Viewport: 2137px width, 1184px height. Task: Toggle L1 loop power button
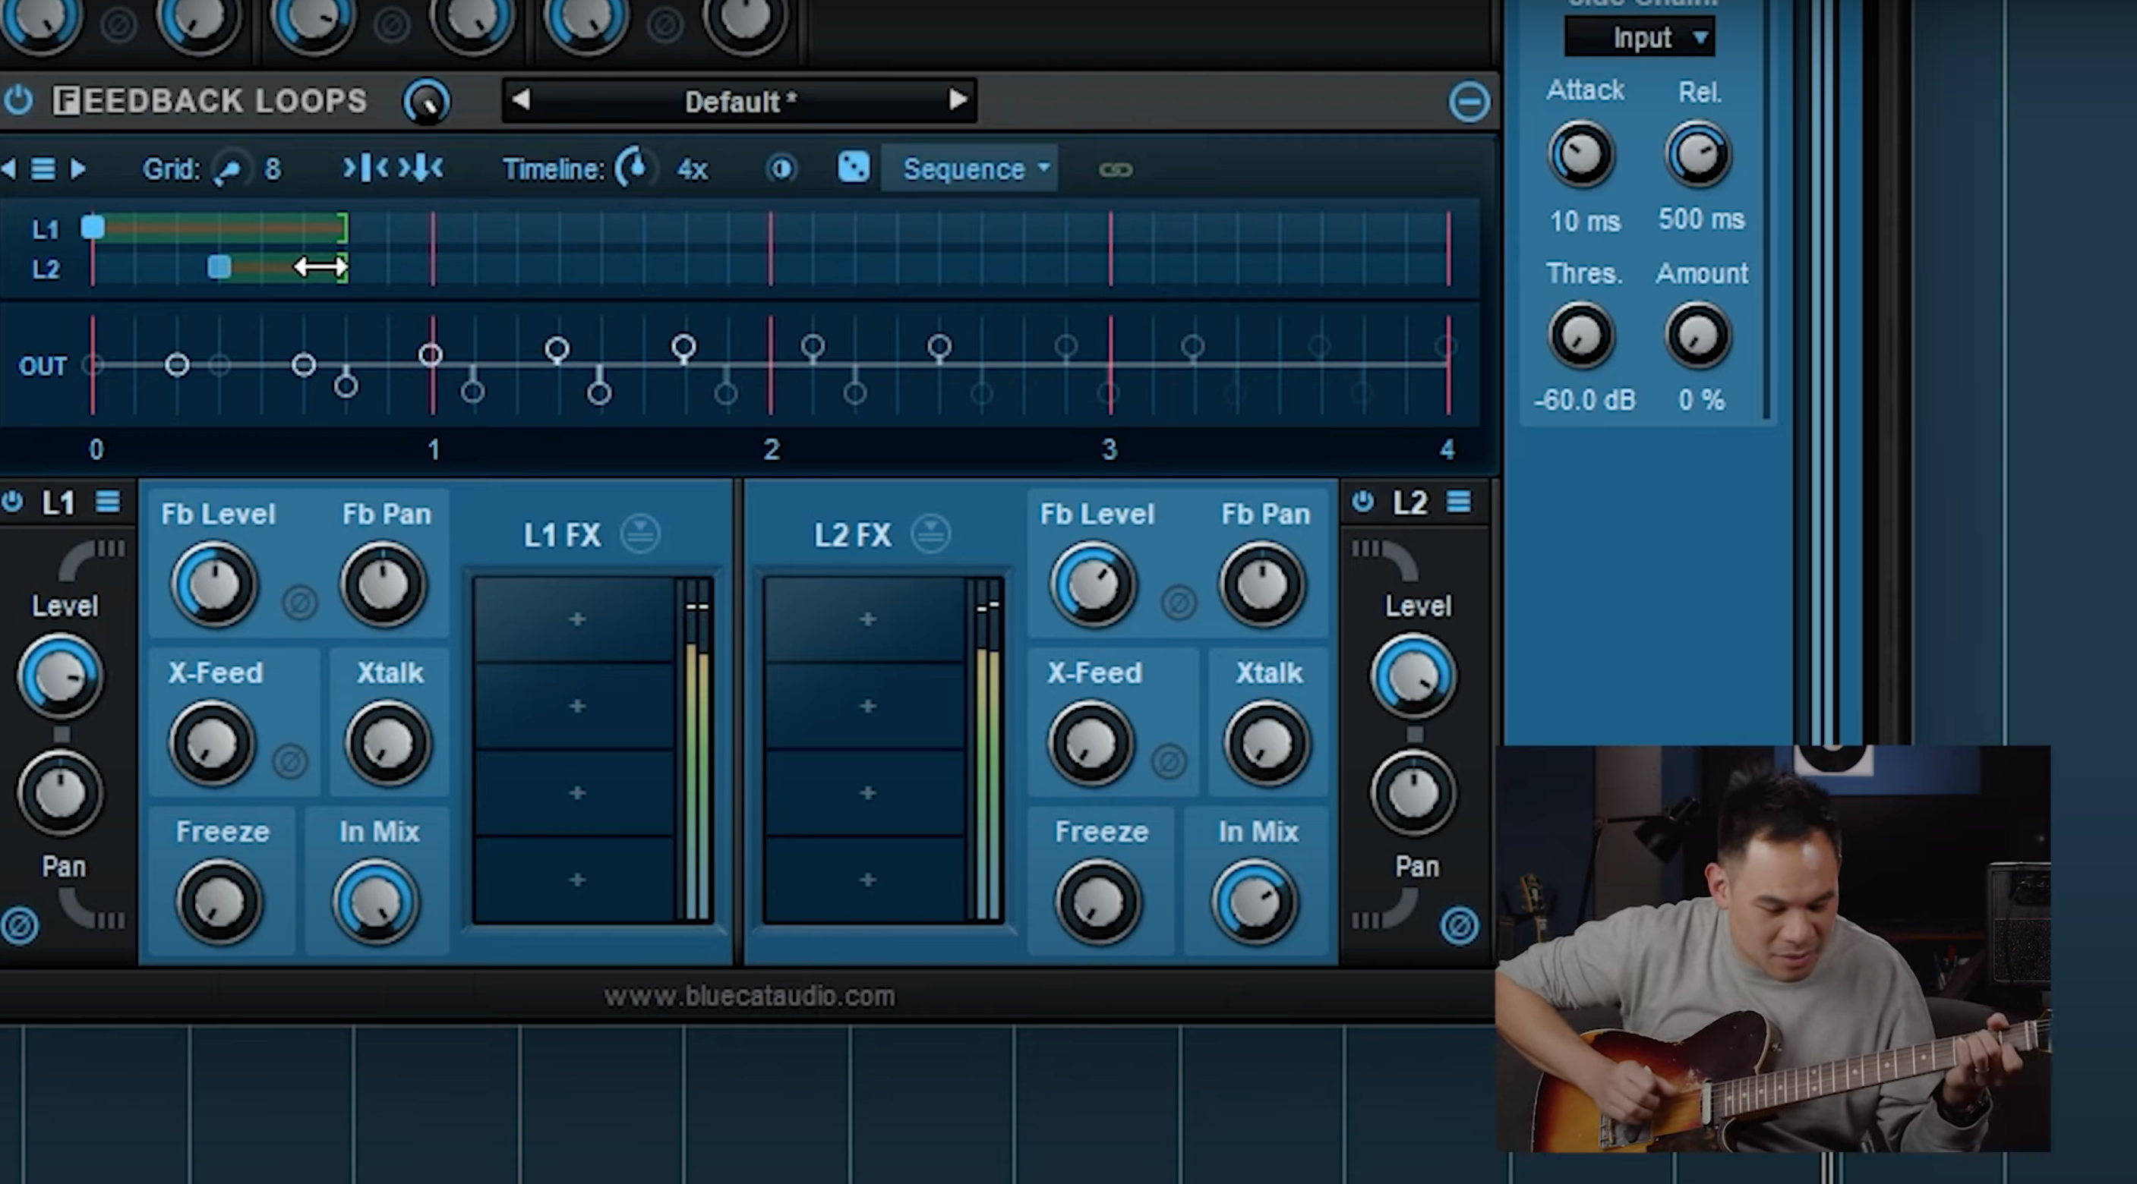tap(12, 502)
